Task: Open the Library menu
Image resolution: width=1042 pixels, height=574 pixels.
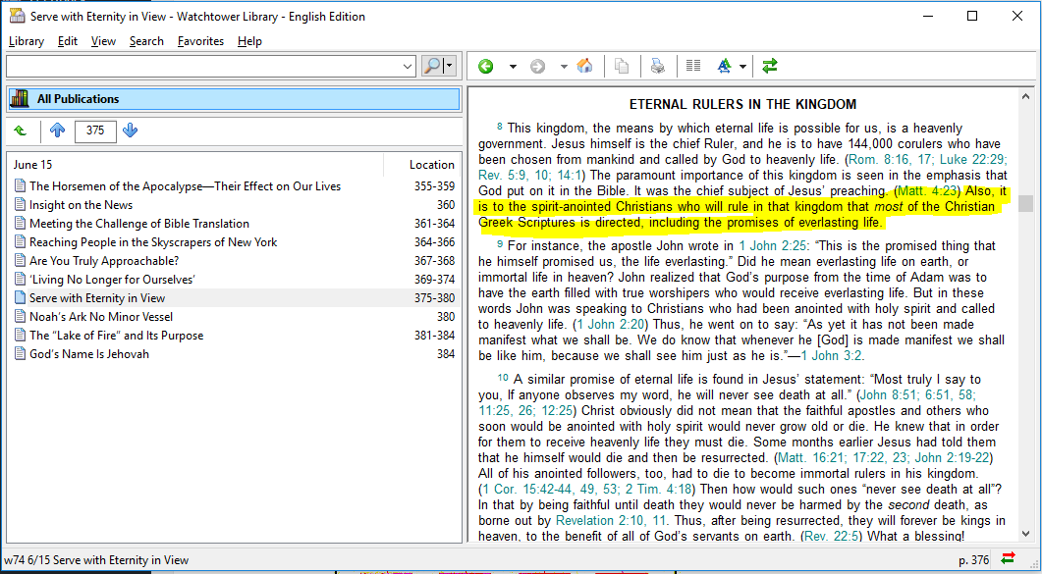Action: [27, 41]
